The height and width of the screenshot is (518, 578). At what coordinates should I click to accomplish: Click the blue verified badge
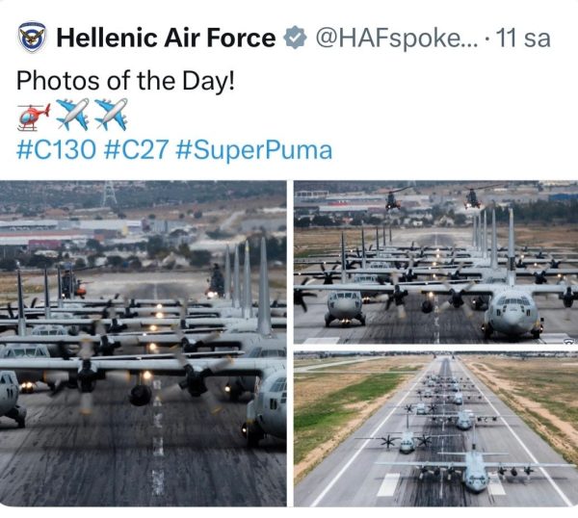coord(294,39)
